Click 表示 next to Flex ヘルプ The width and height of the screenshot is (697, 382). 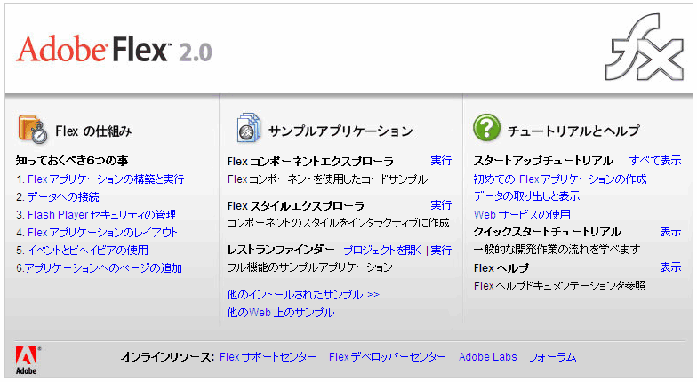pos(670,267)
